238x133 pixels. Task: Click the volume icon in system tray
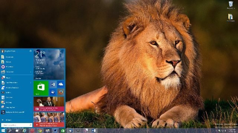225,131
